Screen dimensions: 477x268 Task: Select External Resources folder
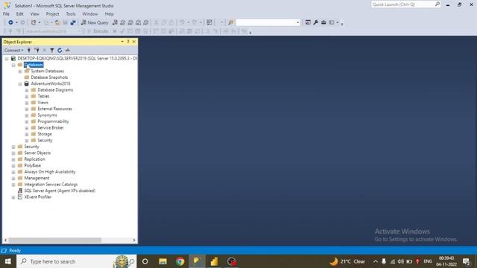(54, 109)
